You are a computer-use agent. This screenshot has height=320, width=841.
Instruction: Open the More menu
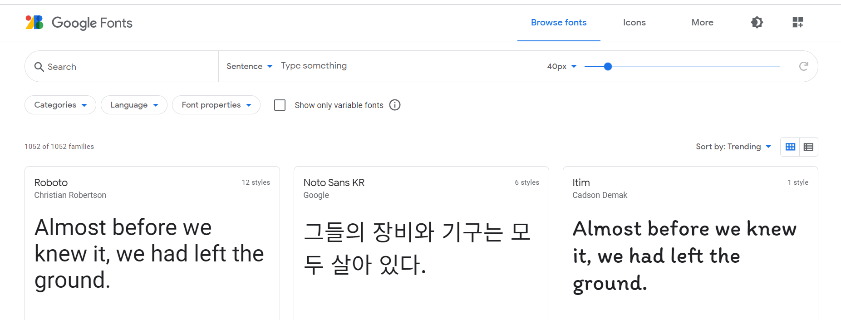(702, 23)
